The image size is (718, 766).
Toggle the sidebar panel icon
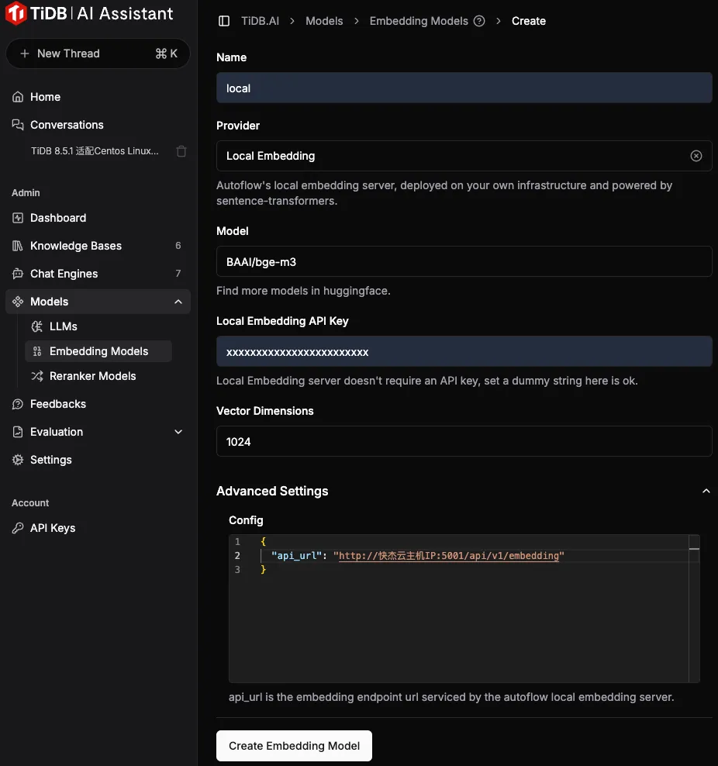[224, 21]
